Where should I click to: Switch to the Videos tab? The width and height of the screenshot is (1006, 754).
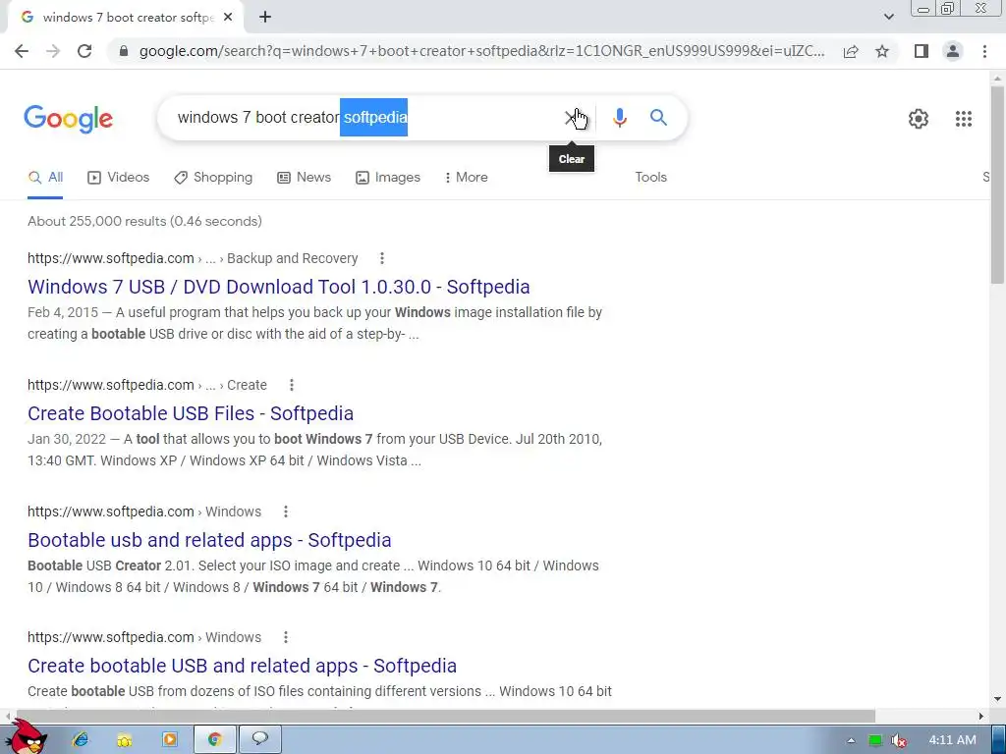pyautogui.click(x=118, y=177)
